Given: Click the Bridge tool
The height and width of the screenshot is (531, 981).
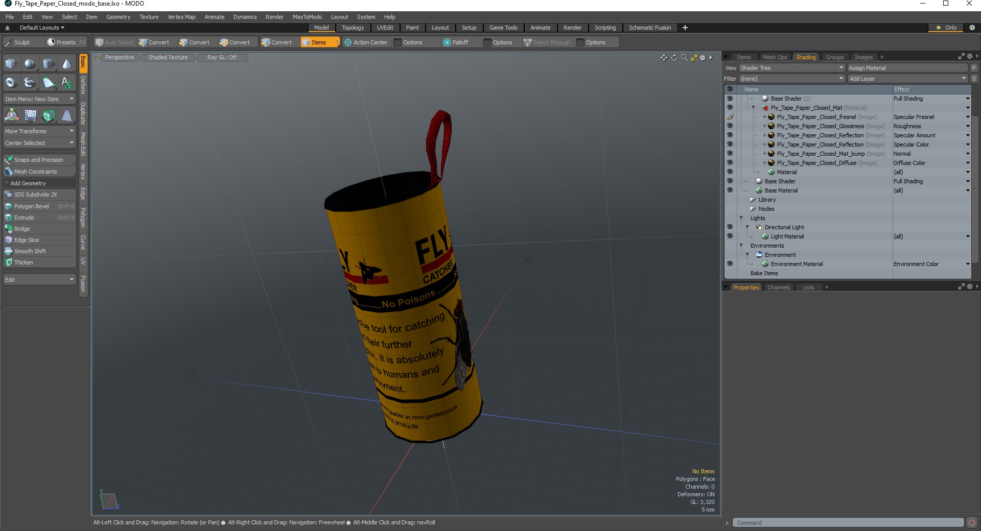Looking at the screenshot, I should click(39, 229).
